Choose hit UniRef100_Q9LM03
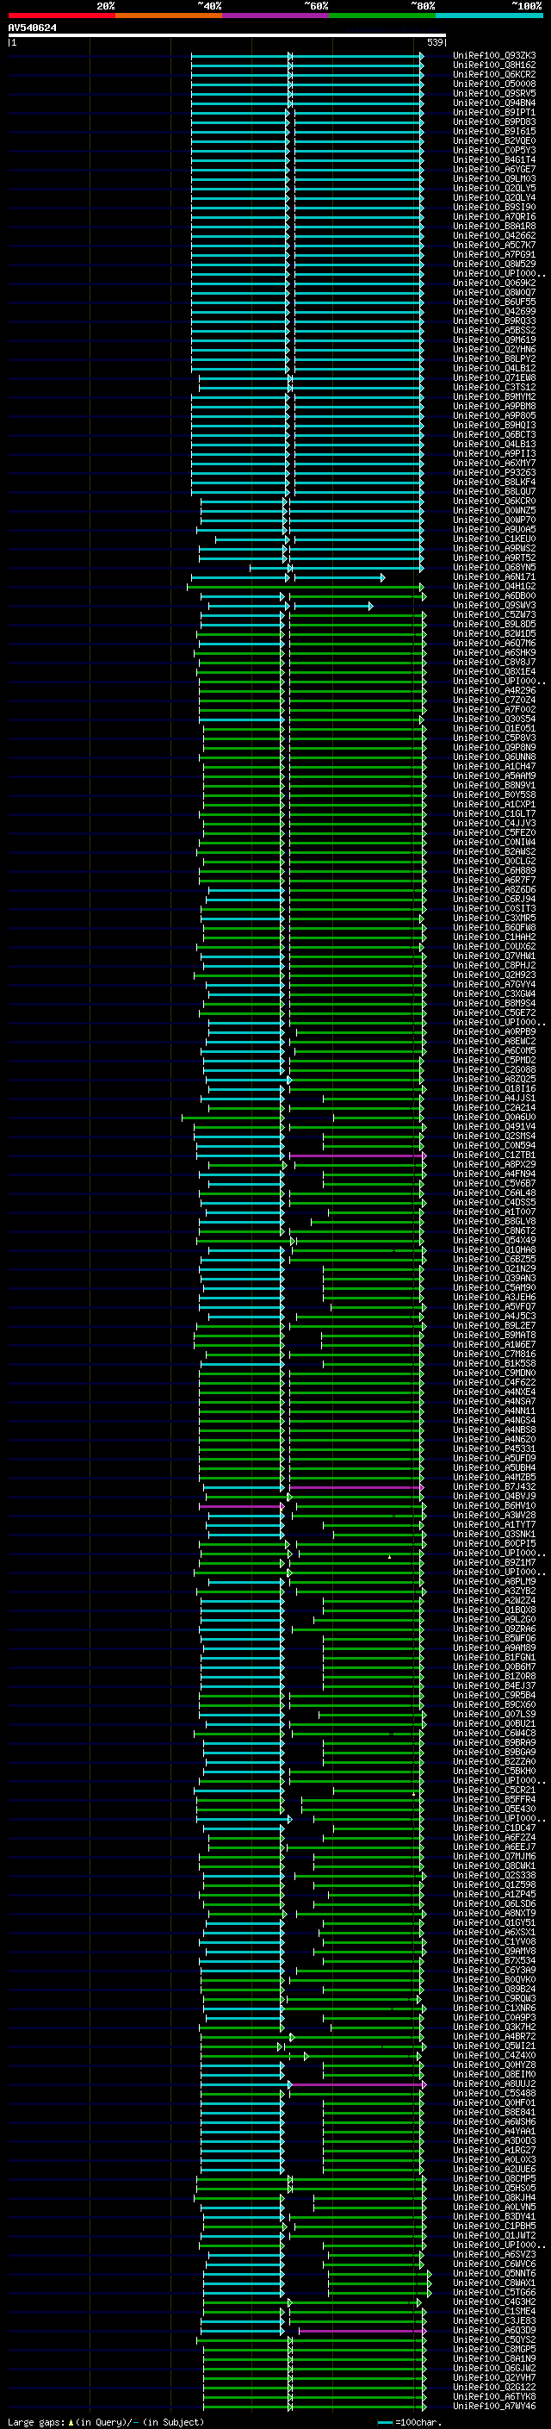The height and width of the screenshot is (2429, 551). point(494,179)
